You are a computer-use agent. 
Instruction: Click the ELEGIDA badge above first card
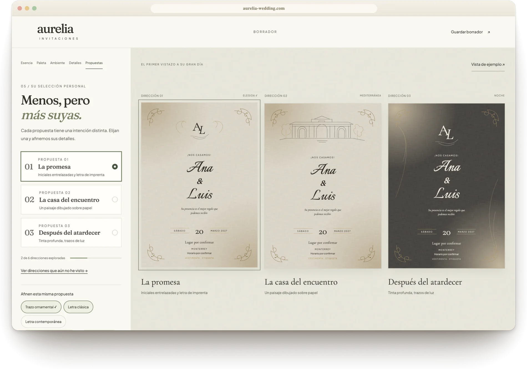pos(250,96)
